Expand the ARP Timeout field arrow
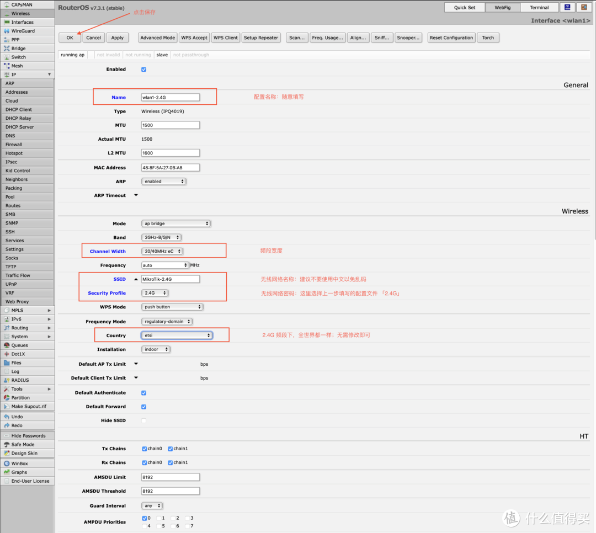This screenshot has width=596, height=533. pos(136,195)
